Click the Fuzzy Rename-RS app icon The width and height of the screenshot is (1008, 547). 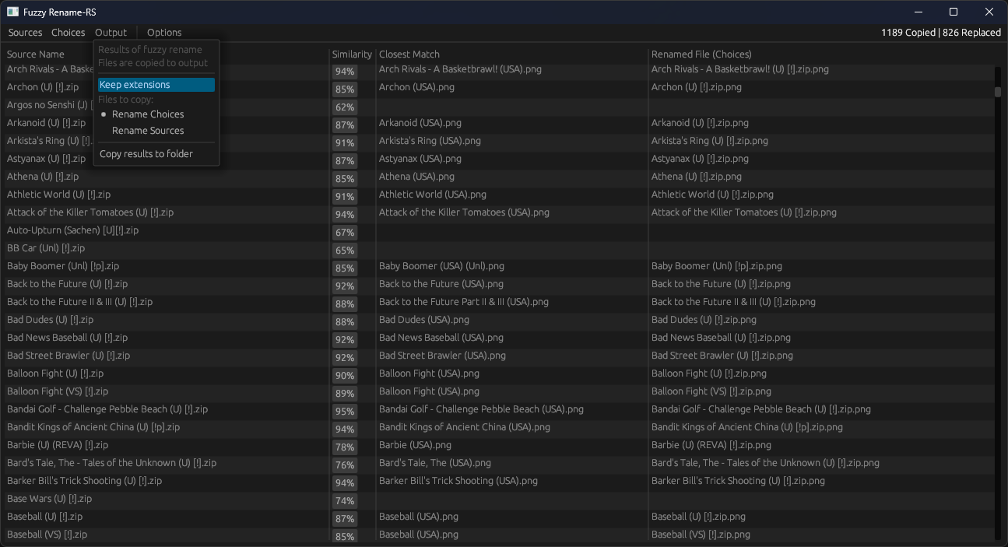pyautogui.click(x=12, y=12)
